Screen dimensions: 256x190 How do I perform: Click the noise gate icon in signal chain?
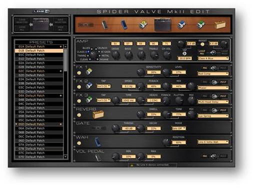point(85,25)
